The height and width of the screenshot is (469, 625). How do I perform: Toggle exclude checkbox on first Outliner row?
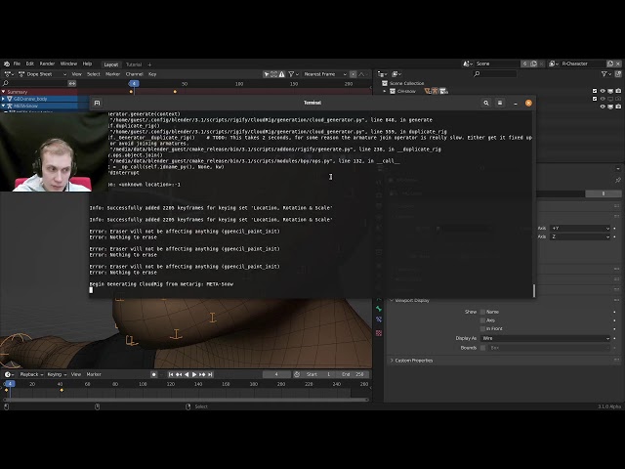point(595,91)
